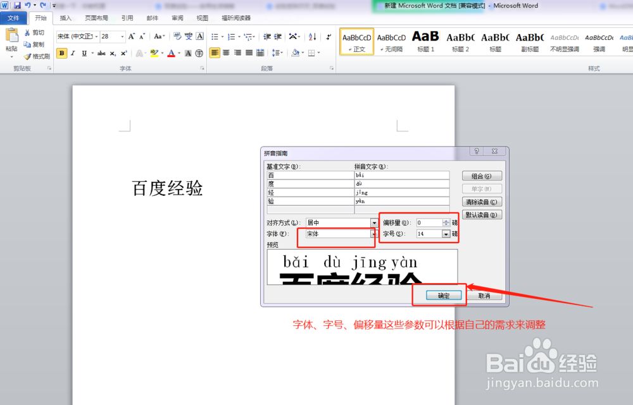Click the 默认读音 Default Readings button
The image size is (633, 405).
[482, 215]
